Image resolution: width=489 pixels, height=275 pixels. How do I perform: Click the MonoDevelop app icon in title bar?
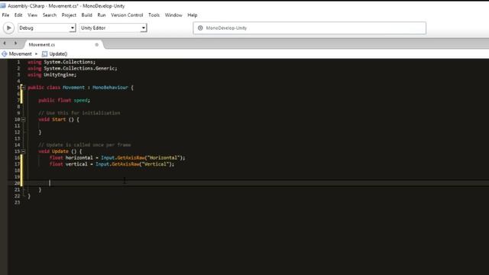click(3, 6)
